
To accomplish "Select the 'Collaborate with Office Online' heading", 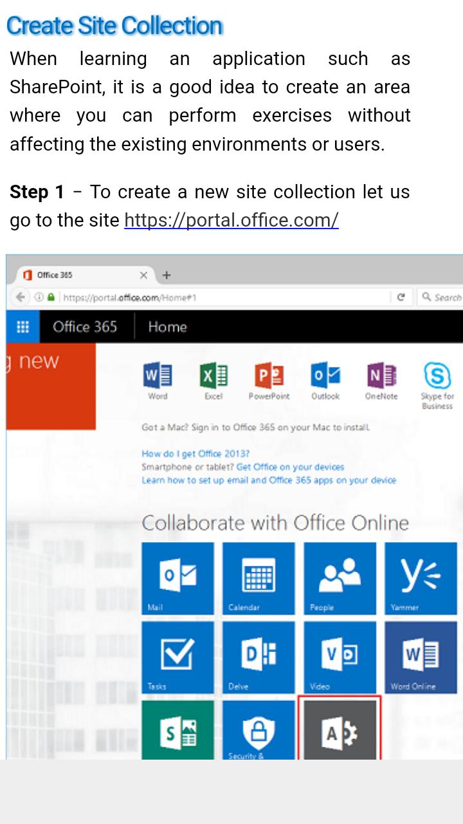I will (x=275, y=522).
